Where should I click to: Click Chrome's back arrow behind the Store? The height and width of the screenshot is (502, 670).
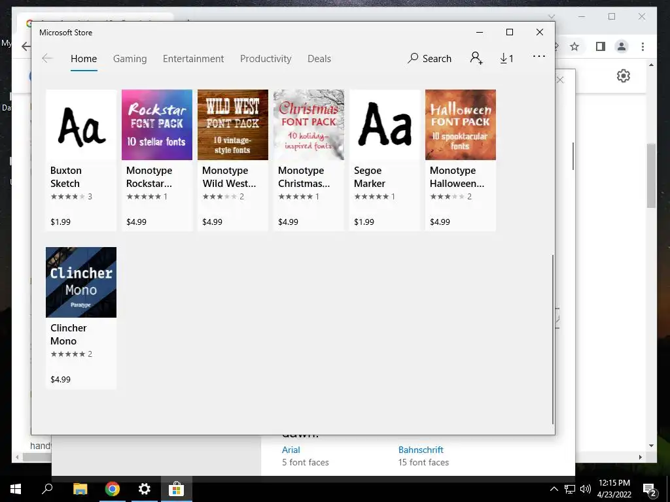(x=26, y=46)
